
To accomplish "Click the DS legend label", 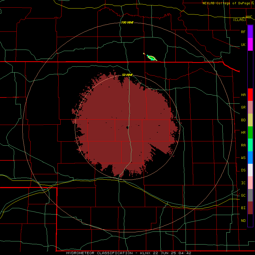I will [243, 170].
